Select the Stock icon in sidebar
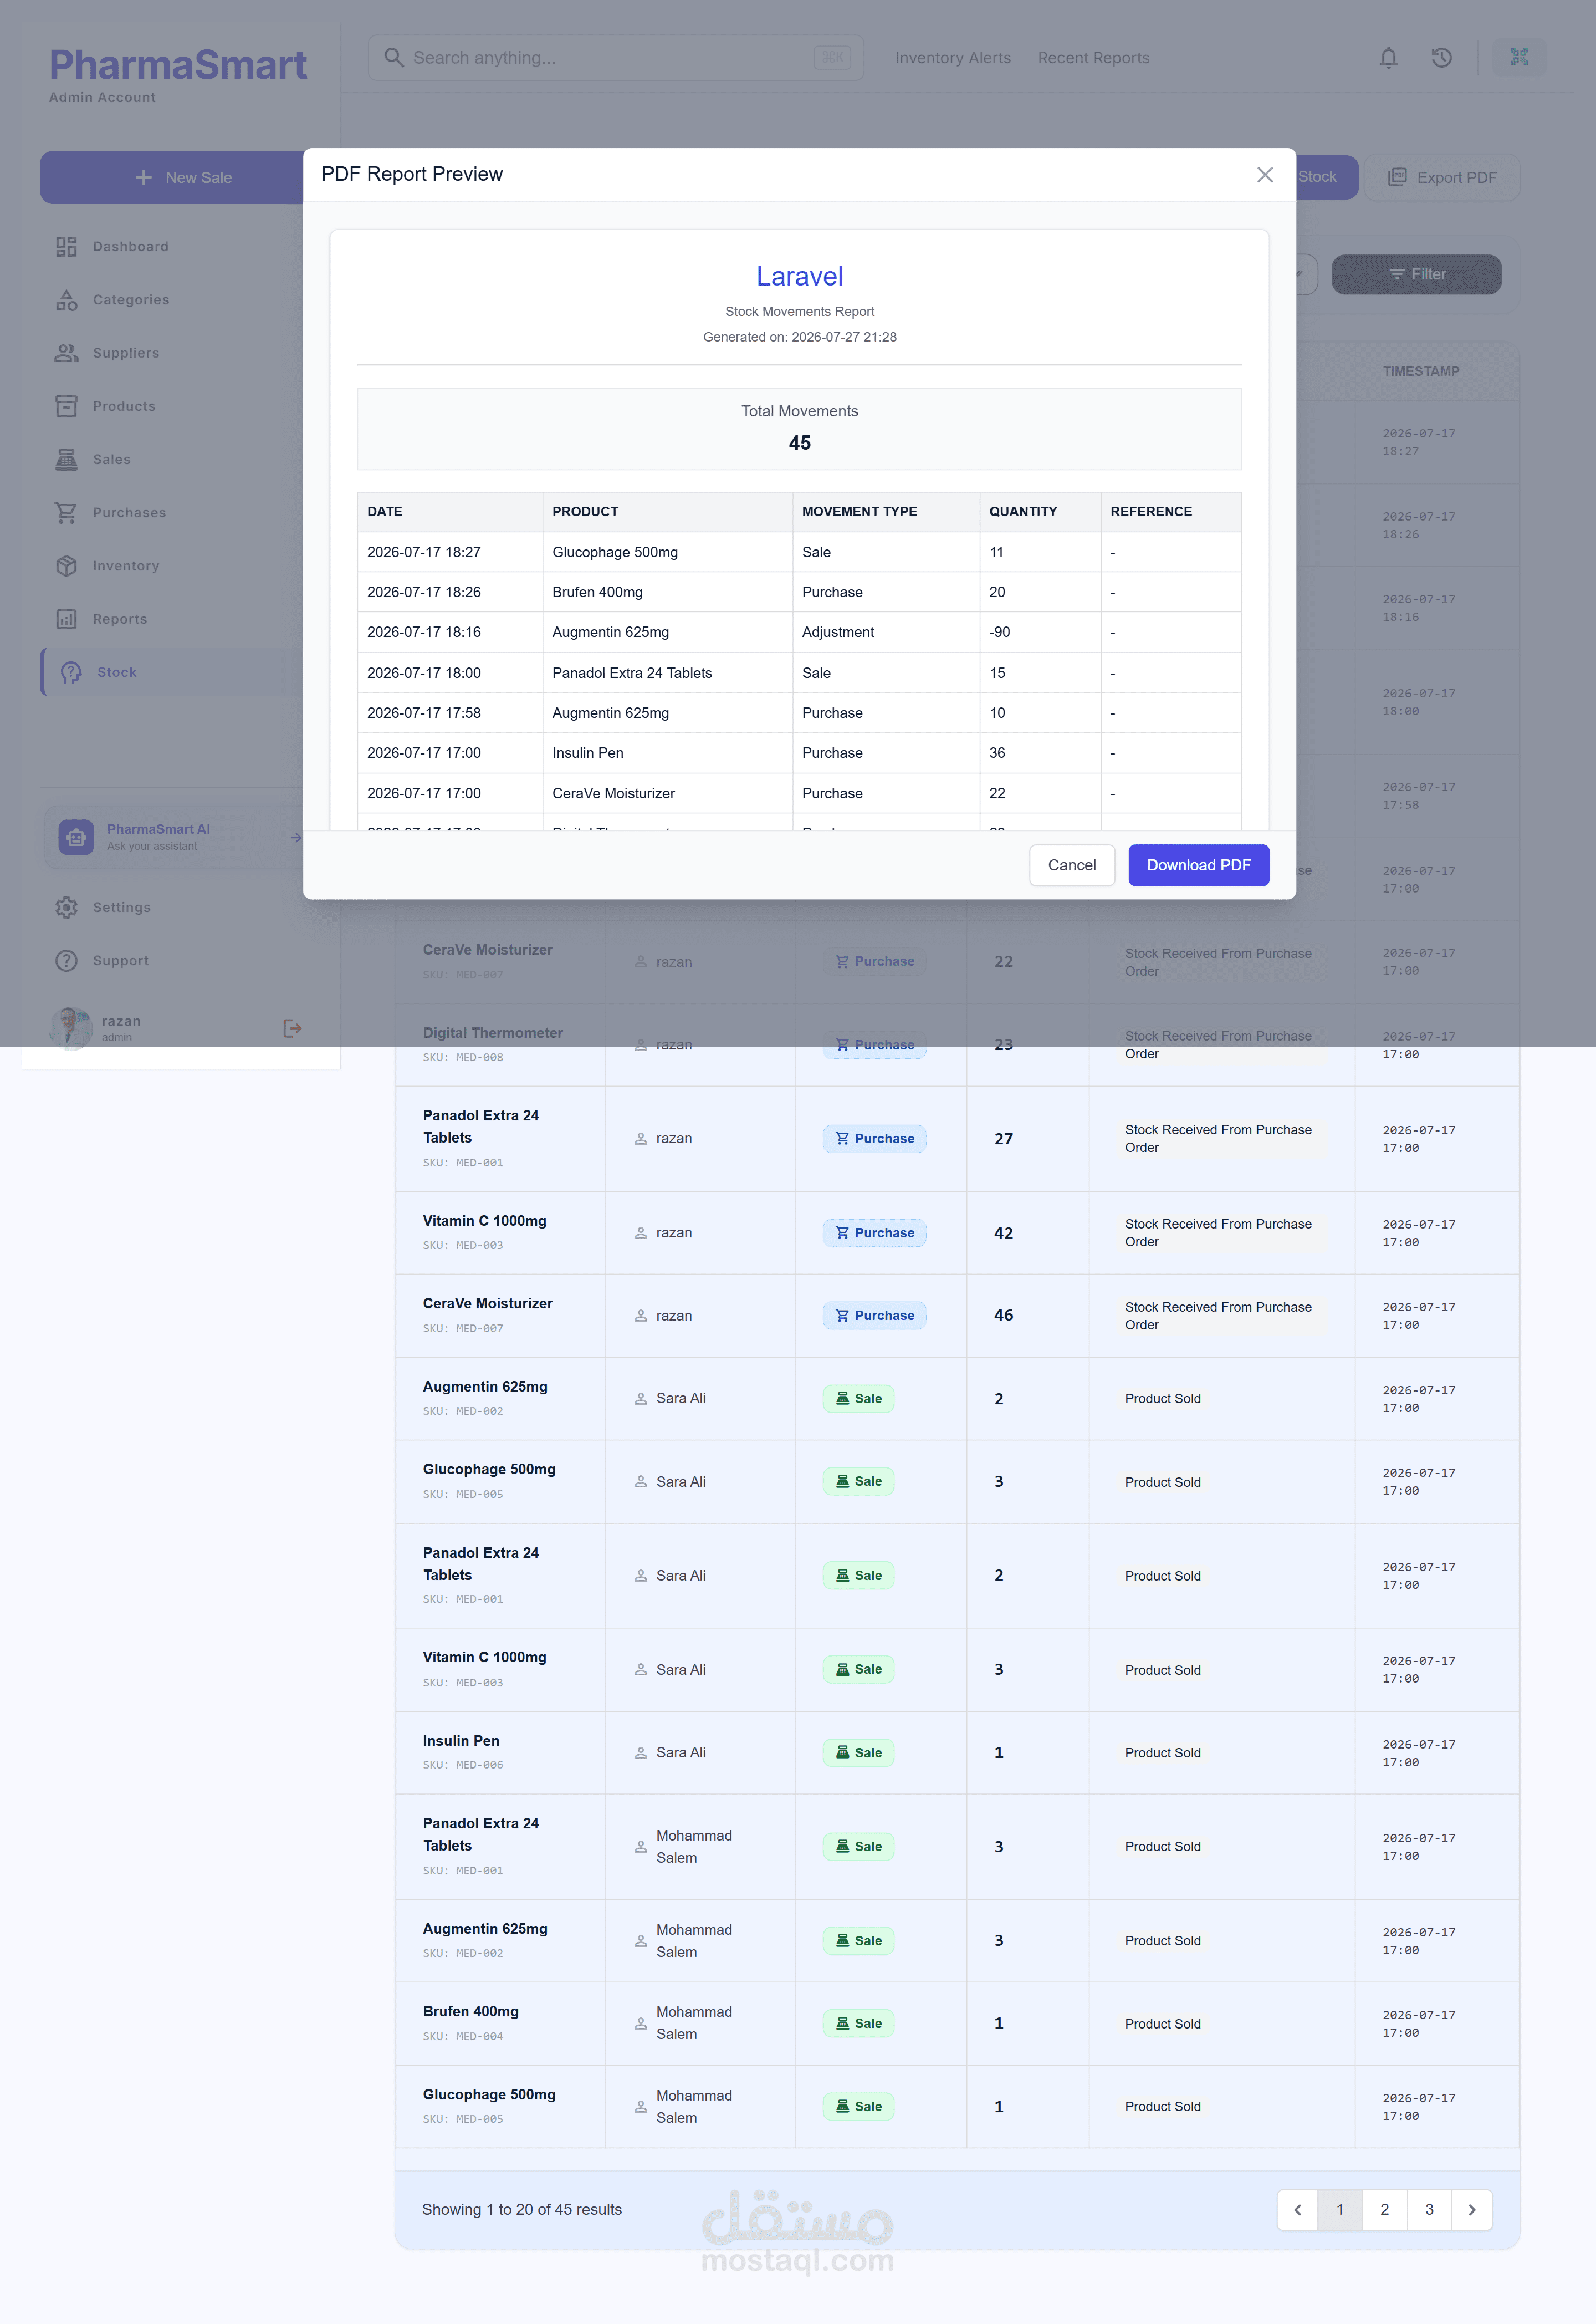Viewport: 1596px width, 2324px height. pos(71,672)
